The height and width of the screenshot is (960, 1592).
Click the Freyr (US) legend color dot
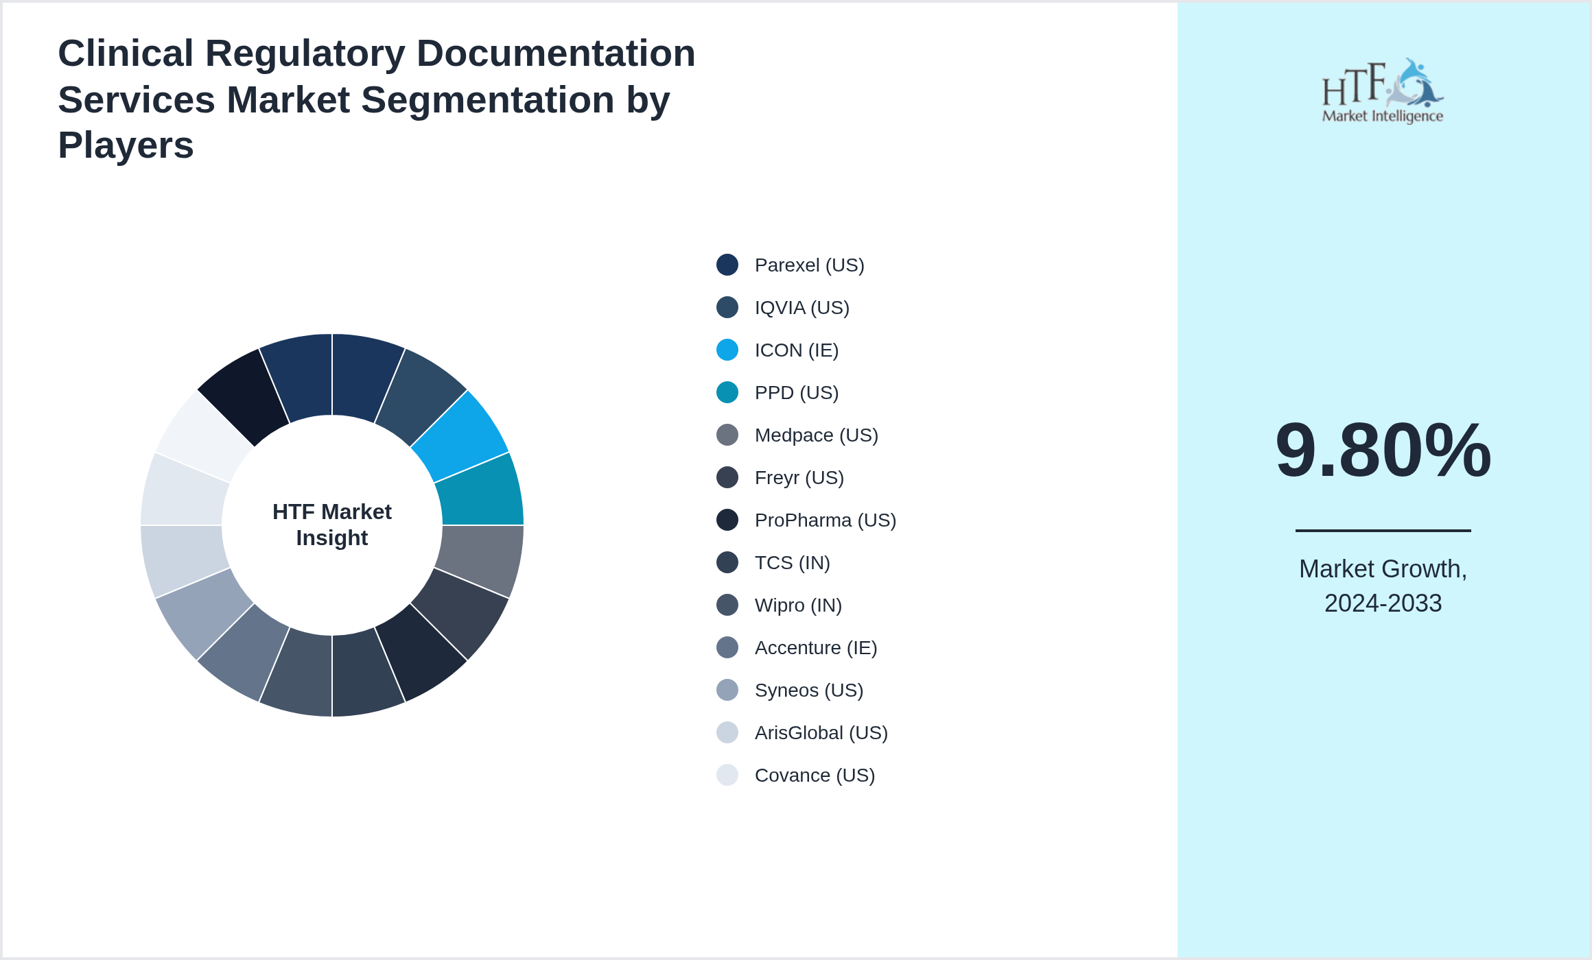[x=727, y=477]
